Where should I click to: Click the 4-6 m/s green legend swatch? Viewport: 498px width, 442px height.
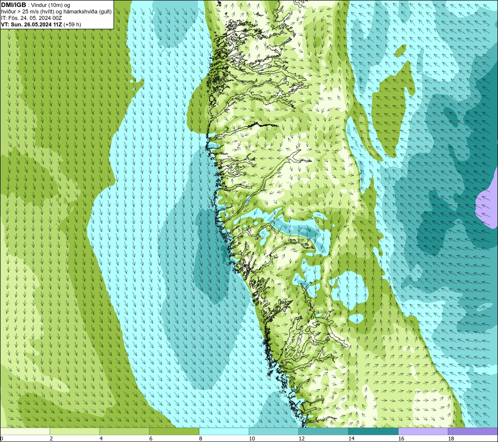point(124,431)
